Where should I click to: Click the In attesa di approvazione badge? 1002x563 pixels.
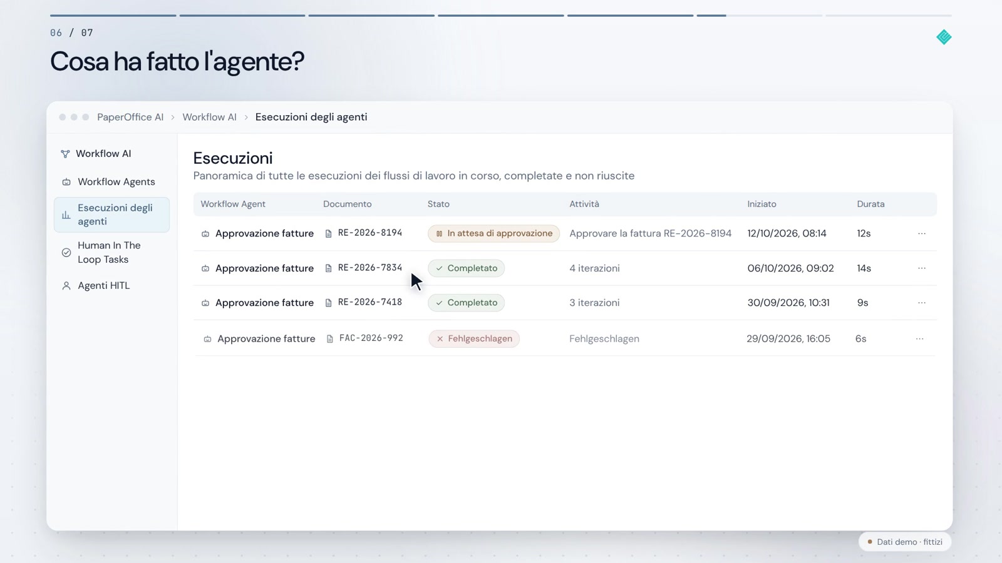[493, 233]
